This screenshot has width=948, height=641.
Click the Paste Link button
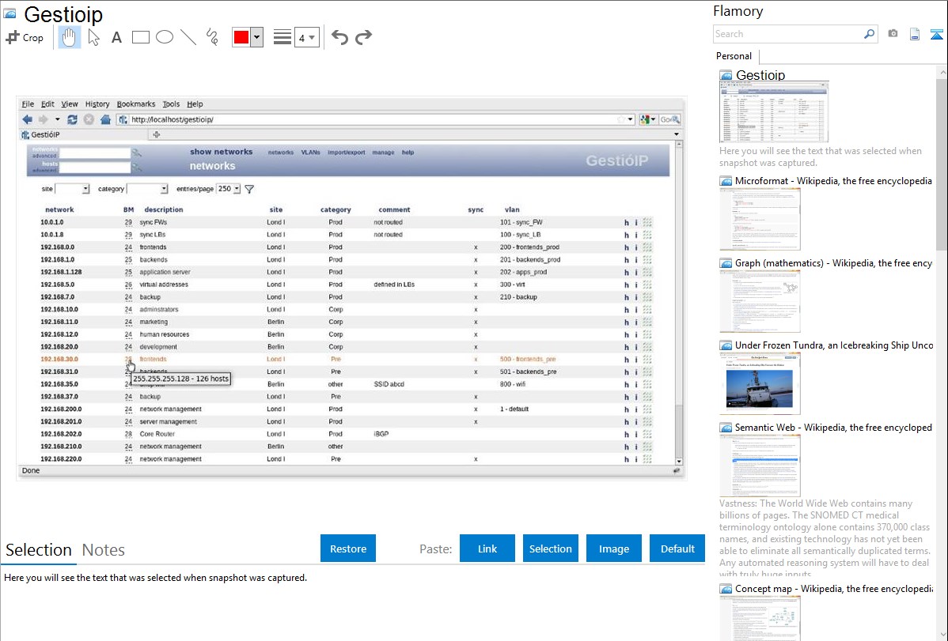tap(487, 549)
